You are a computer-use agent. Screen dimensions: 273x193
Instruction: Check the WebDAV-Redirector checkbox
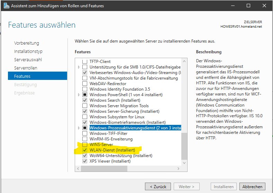point(85,83)
